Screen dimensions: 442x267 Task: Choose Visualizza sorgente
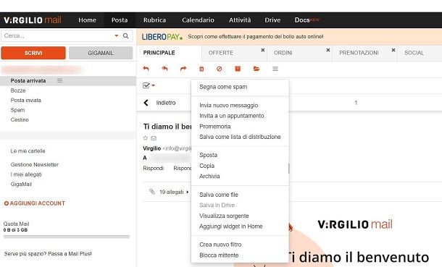point(224,216)
